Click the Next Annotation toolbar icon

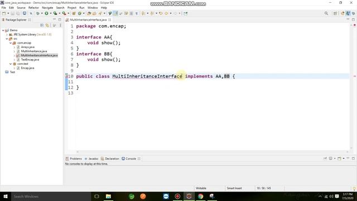coord(143,13)
